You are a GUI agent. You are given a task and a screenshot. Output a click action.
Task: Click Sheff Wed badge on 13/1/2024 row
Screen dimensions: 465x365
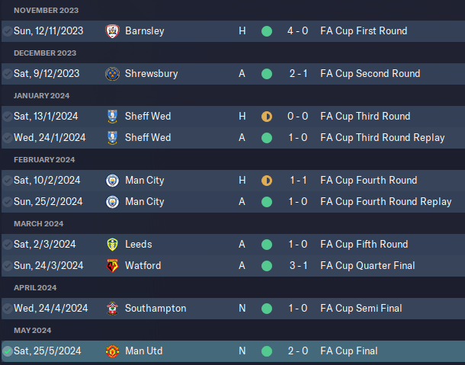pos(113,117)
